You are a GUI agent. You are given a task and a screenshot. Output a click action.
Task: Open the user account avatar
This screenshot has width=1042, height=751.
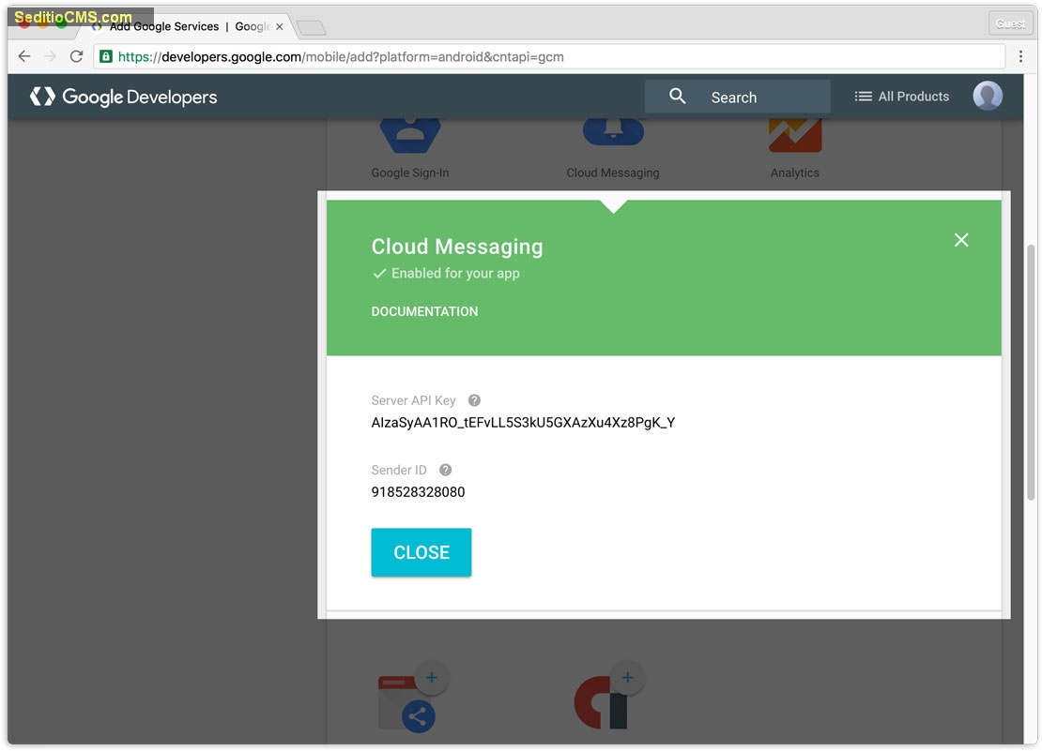click(x=988, y=97)
